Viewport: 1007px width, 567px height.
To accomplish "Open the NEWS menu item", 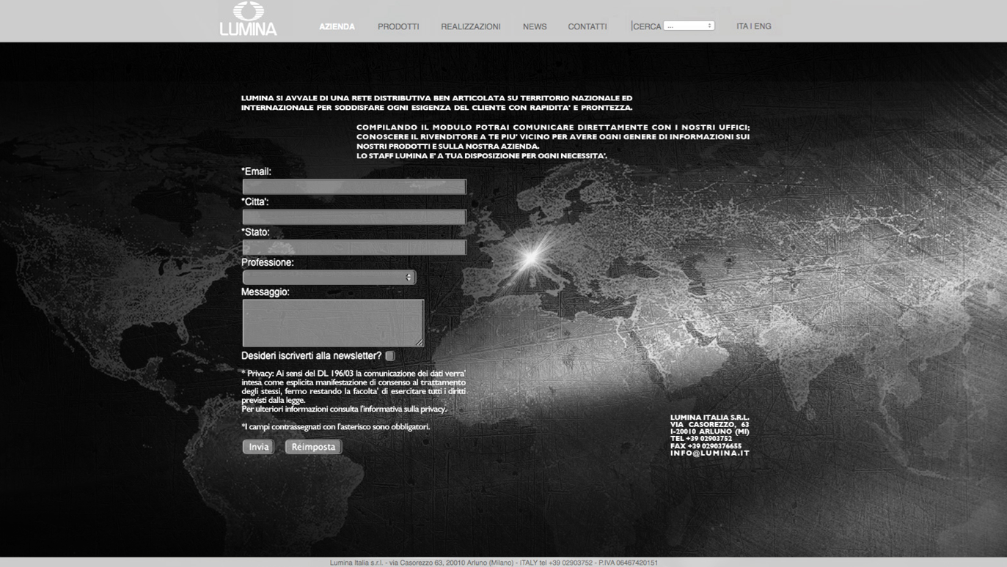I will (535, 26).
